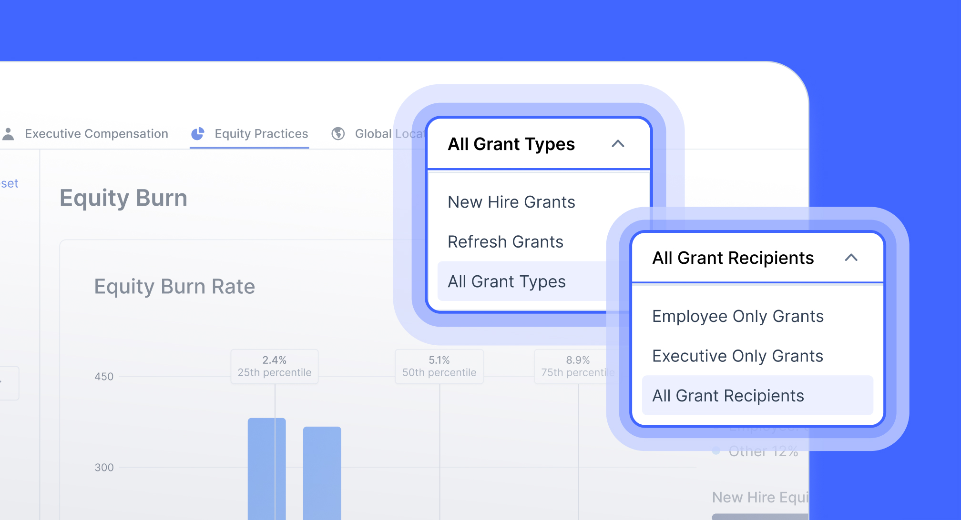Click the Executive Compensation person icon
The height and width of the screenshot is (520, 961).
tap(8, 134)
